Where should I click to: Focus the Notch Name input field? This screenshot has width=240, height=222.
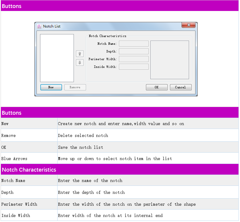click(133, 44)
